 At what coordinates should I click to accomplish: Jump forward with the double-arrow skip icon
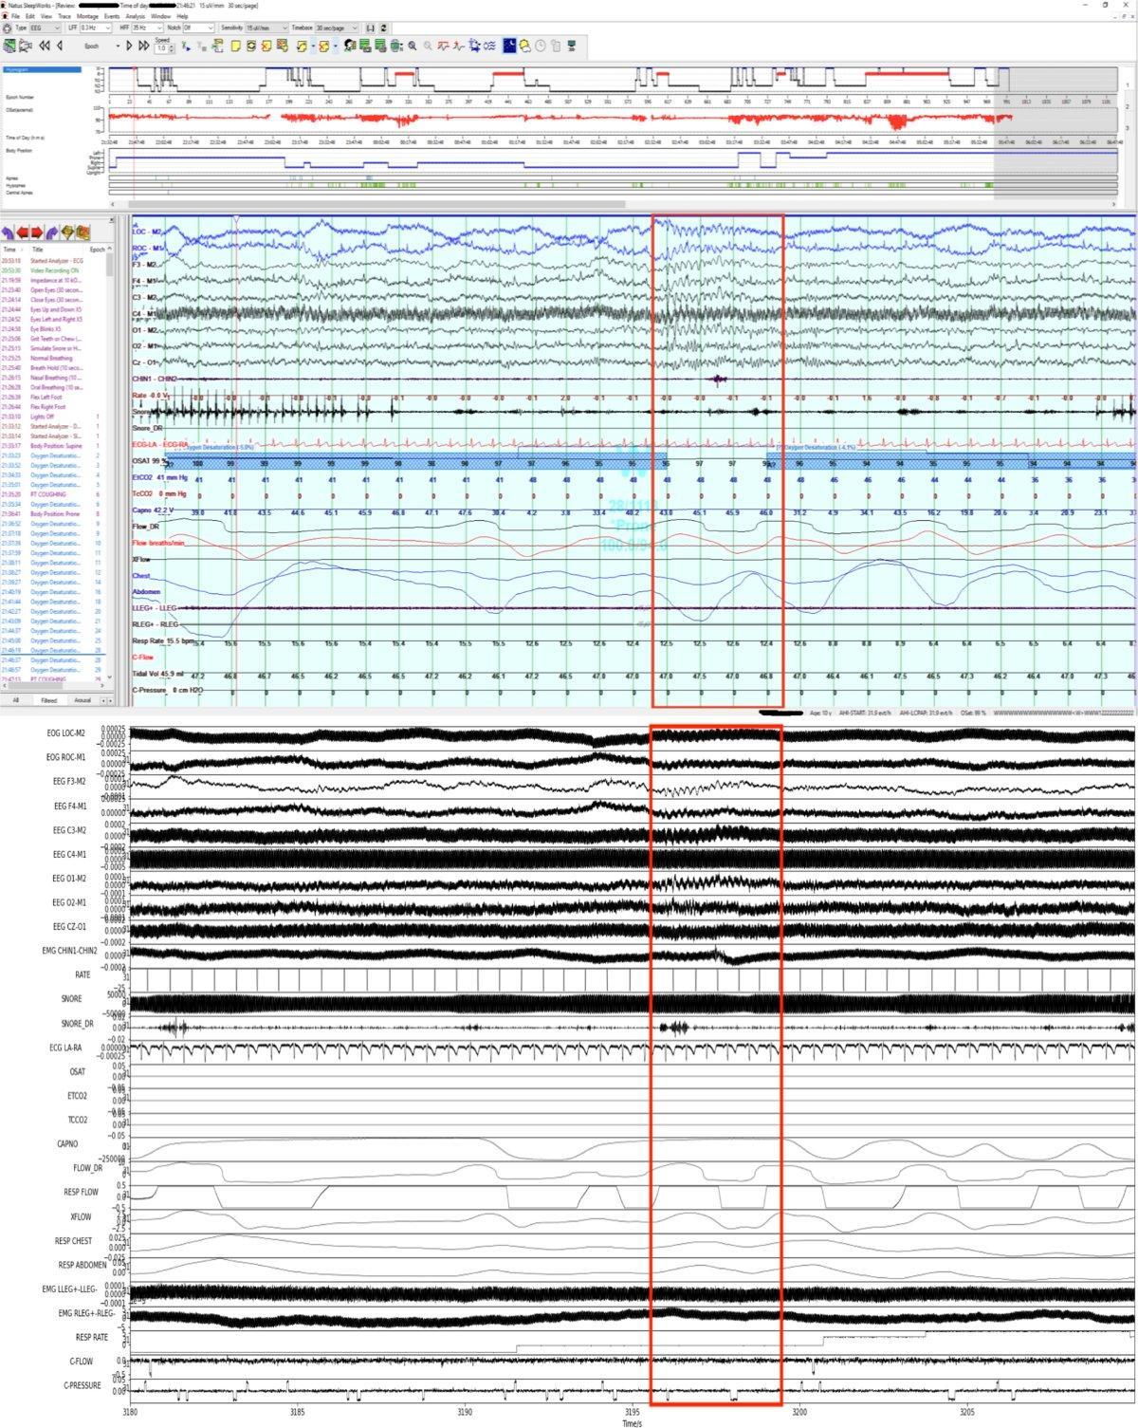[144, 45]
